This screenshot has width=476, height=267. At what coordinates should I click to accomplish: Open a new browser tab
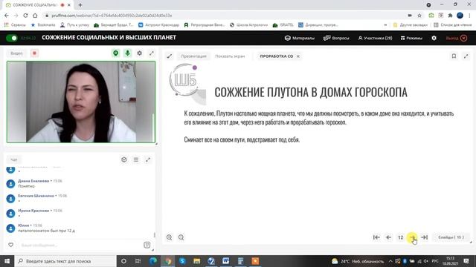pos(80,5)
